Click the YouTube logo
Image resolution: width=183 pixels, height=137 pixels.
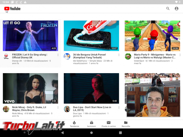pyautogui.click(x=12, y=9)
